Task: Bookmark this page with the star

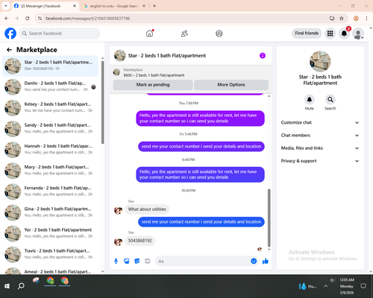Action: pyautogui.click(x=342, y=18)
